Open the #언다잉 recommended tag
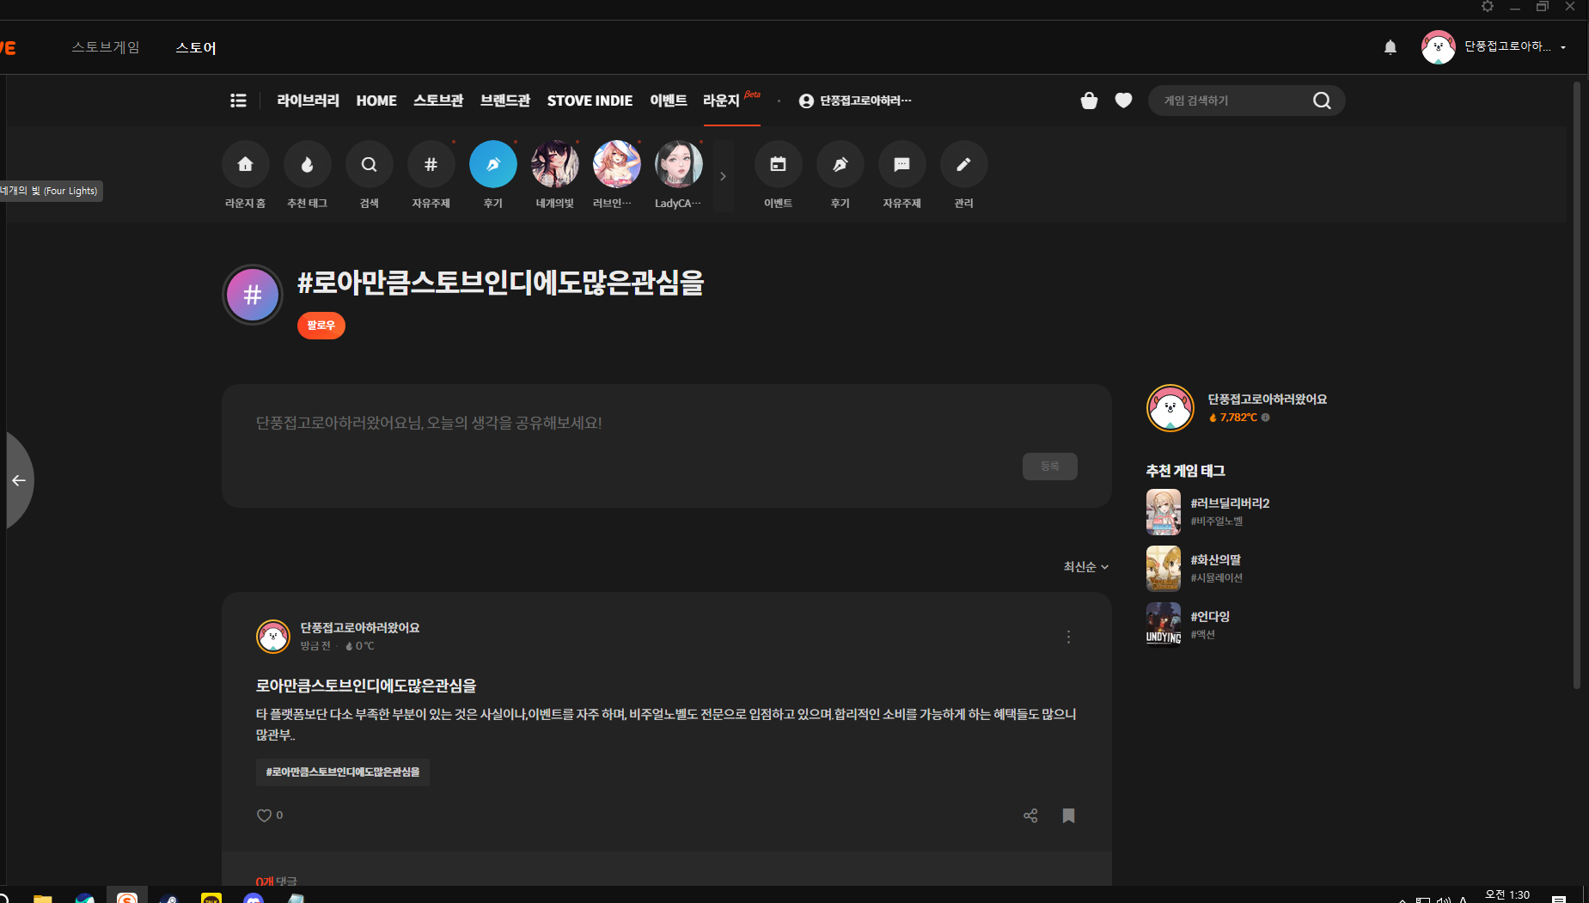1589x903 pixels. 1210,617
